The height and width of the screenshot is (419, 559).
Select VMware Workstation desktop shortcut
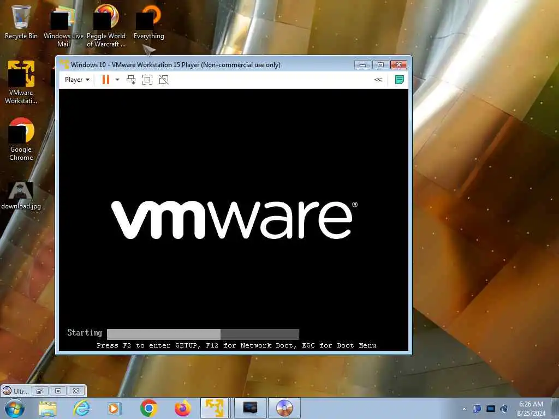click(x=21, y=82)
